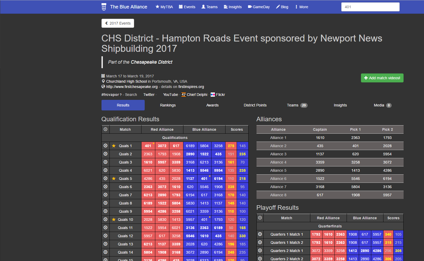Open team 5954 in Alliance 3 row
Image resolution: width=424 pixels, height=261 pixels.
point(387,154)
